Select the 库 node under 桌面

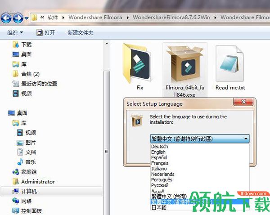pos(19,123)
